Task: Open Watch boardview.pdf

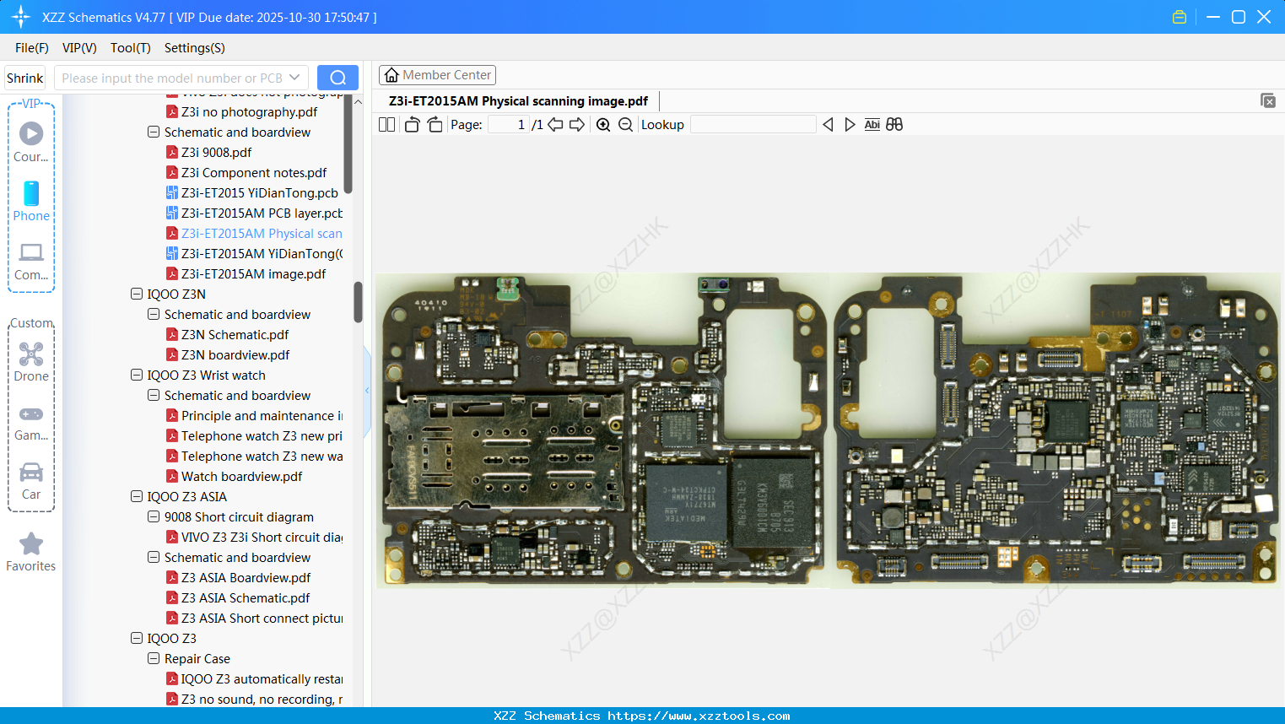Action: 235,477
